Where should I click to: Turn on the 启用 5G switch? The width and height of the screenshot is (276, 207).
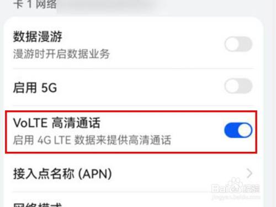pyautogui.click(x=238, y=86)
